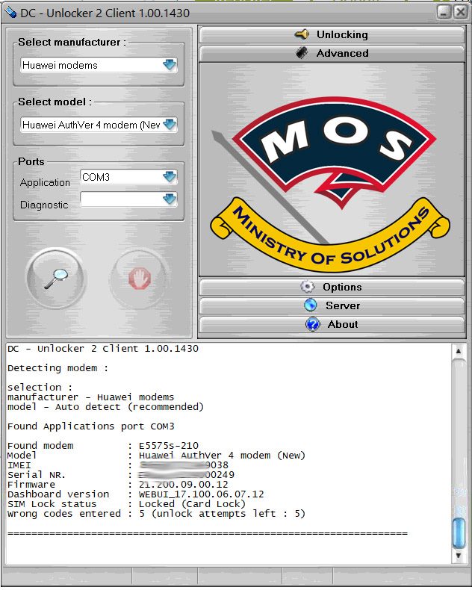The image size is (472, 590).
Task: Click the 'model - Auto detect (recommended)' log line
Action: (x=105, y=407)
